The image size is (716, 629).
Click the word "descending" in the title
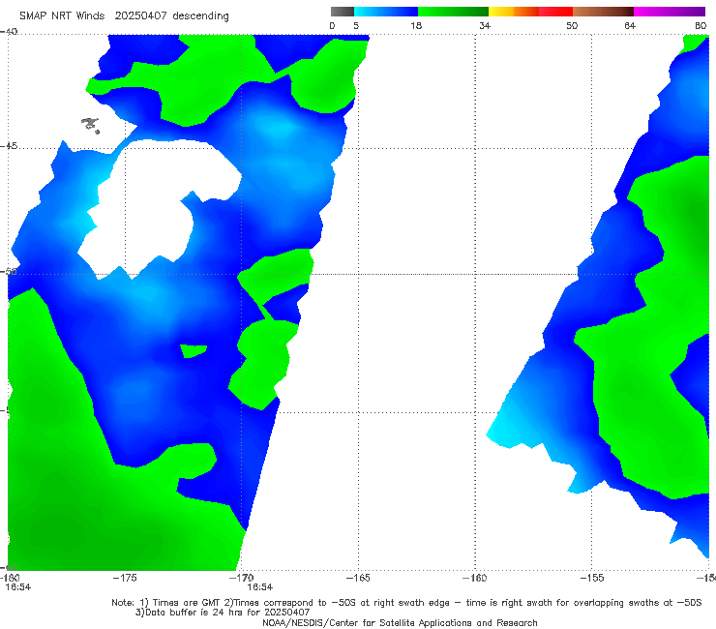tap(200, 16)
